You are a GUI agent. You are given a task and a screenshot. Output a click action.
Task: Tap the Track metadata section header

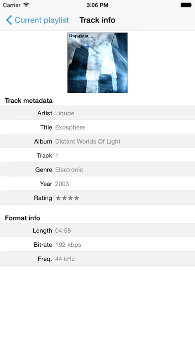click(x=29, y=101)
